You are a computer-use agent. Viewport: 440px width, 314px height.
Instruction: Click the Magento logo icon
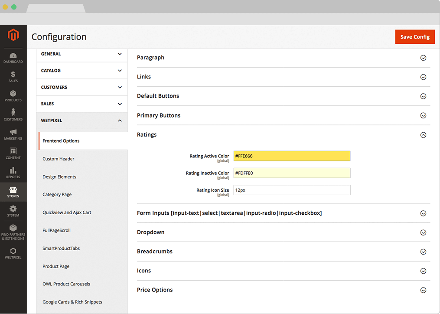click(x=13, y=36)
